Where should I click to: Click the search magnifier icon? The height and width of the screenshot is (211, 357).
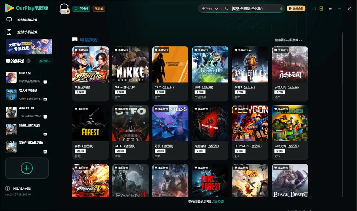click(227, 9)
